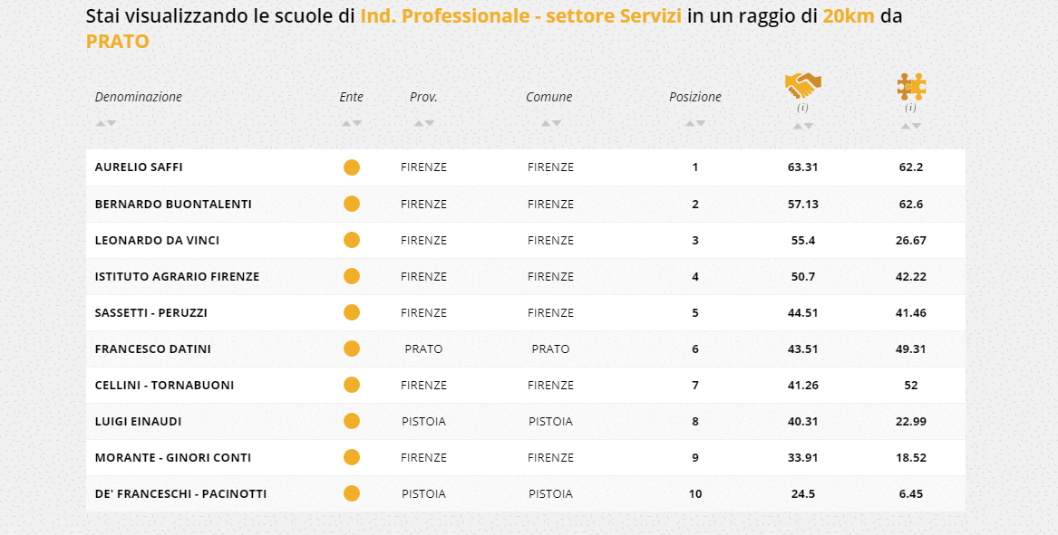
Task: Sort descending by Posizione down arrow
Action: click(701, 123)
